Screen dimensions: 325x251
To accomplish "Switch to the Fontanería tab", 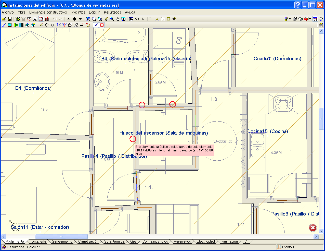I will [38, 242].
